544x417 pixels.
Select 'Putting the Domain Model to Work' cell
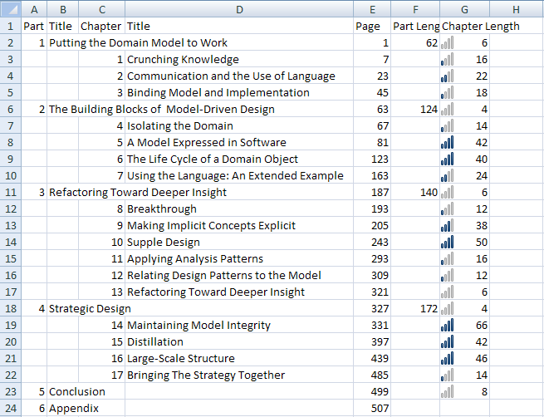138,42
